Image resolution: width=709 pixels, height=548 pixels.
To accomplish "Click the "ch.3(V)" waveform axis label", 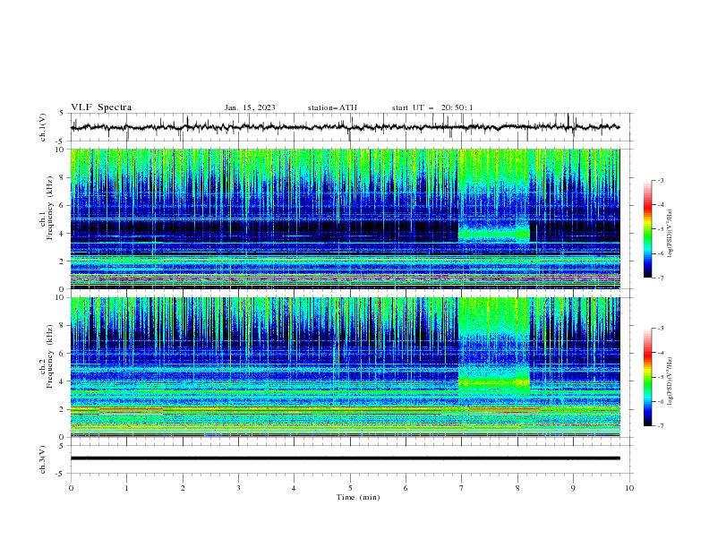I will [43, 459].
